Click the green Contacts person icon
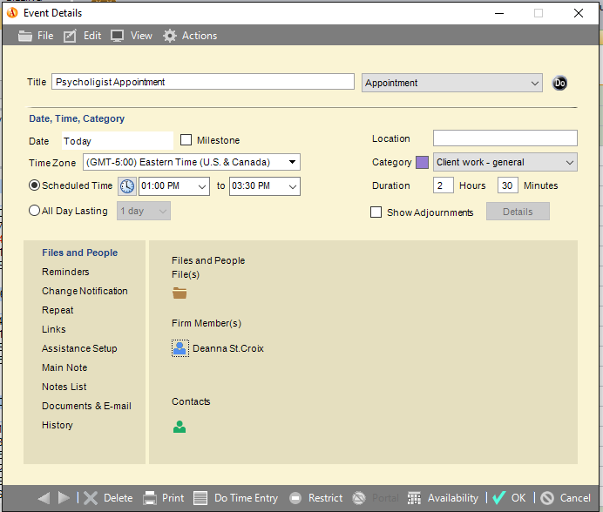The image size is (603, 512). point(180,427)
